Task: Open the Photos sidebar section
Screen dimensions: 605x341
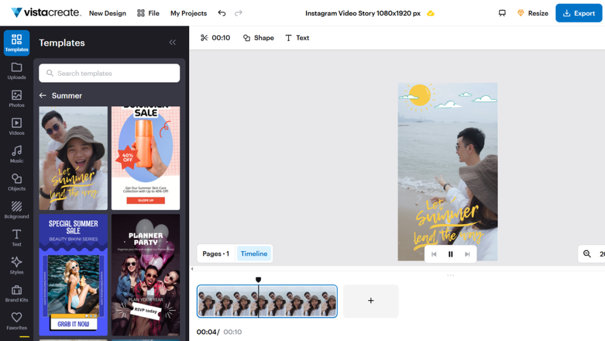Action: click(x=17, y=98)
